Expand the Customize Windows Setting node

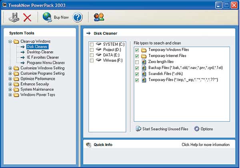10,68
